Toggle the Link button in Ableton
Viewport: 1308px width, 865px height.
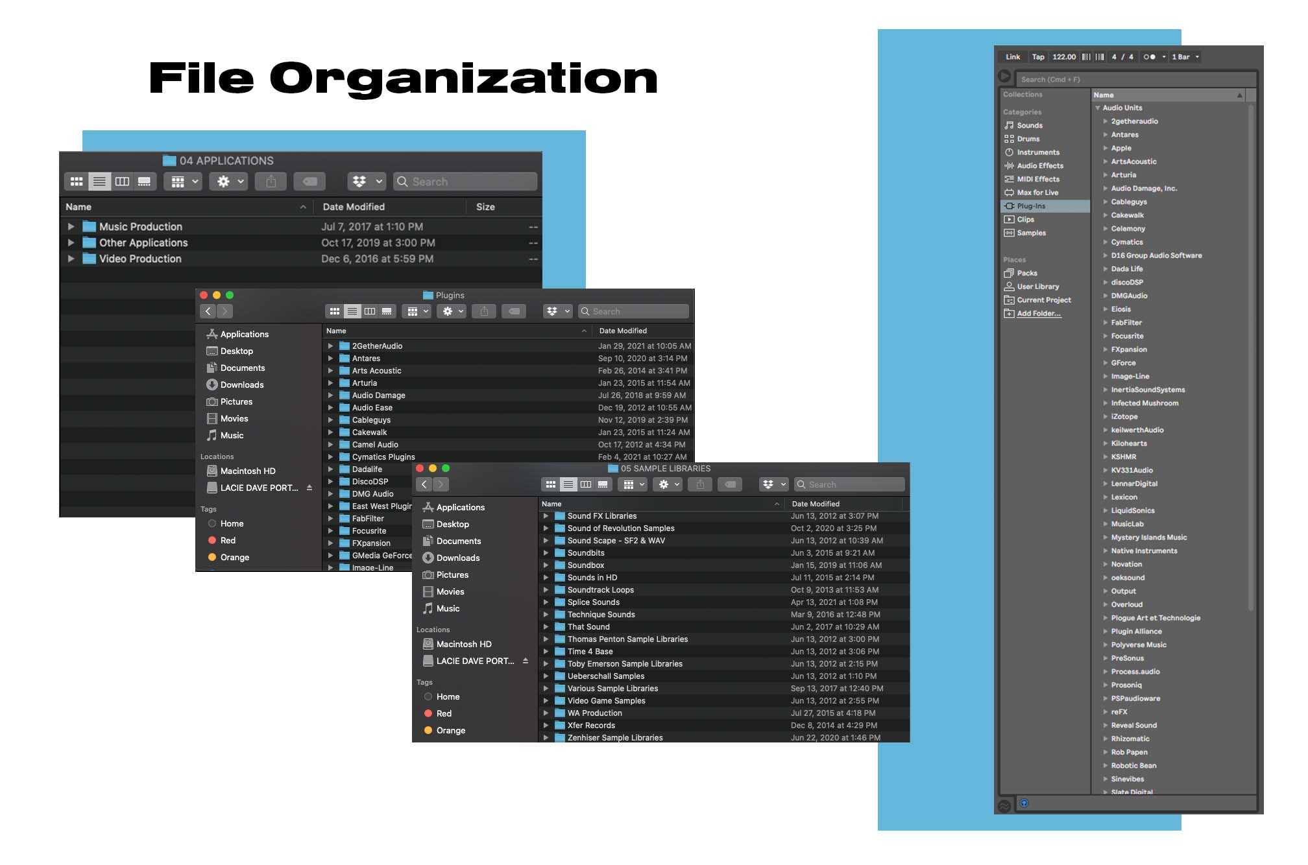pos(1012,57)
